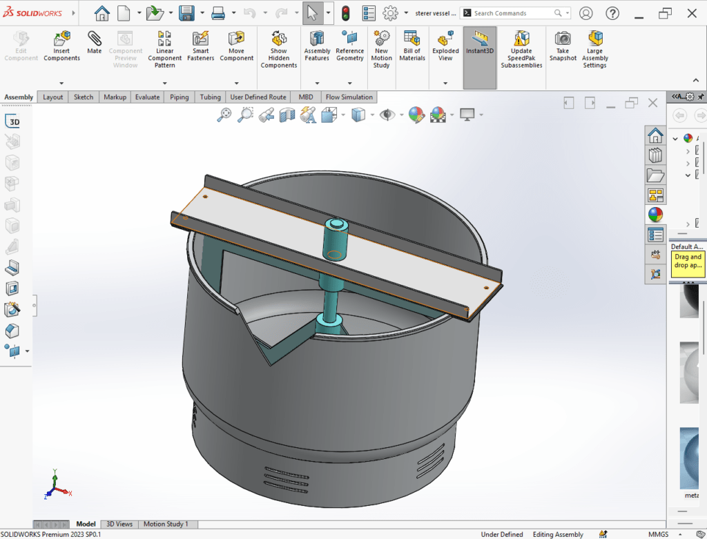Click Update SpeedPak Subassemblies
Image resolution: width=707 pixels, height=539 pixels.
pos(521,50)
